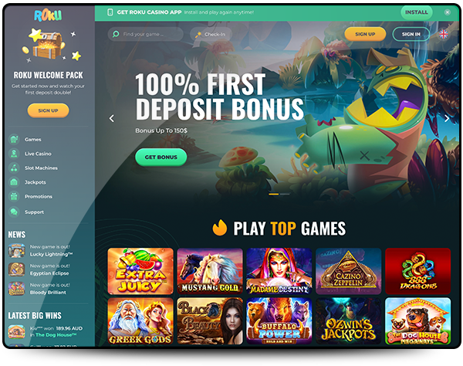Viewport: 463px width, 366px height.
Task: Click the Get Bonus button
Action: pos(161,158)
